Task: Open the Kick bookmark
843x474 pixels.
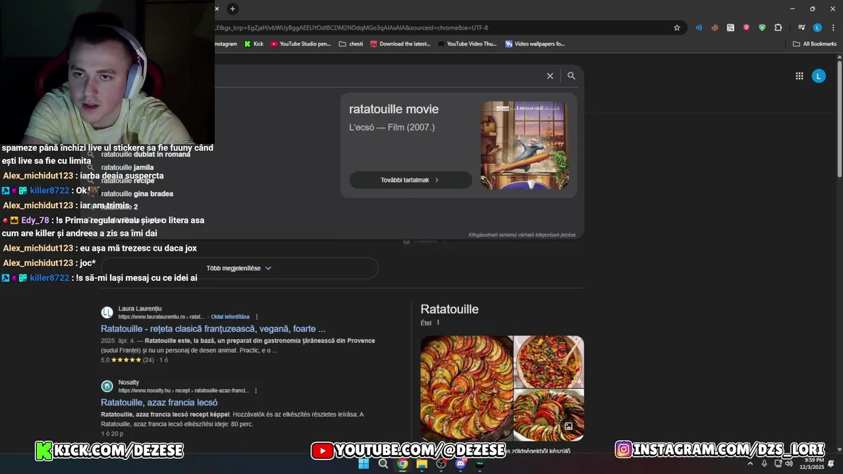Action: 254,44
